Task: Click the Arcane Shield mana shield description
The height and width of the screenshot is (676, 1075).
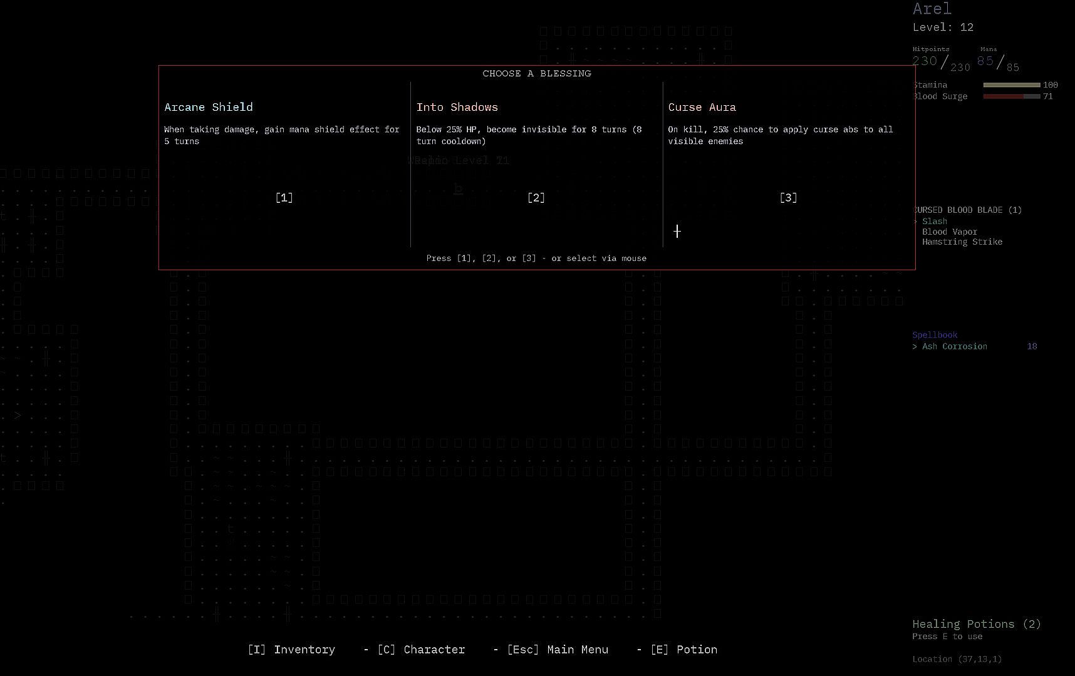Action: click(282, 135)
